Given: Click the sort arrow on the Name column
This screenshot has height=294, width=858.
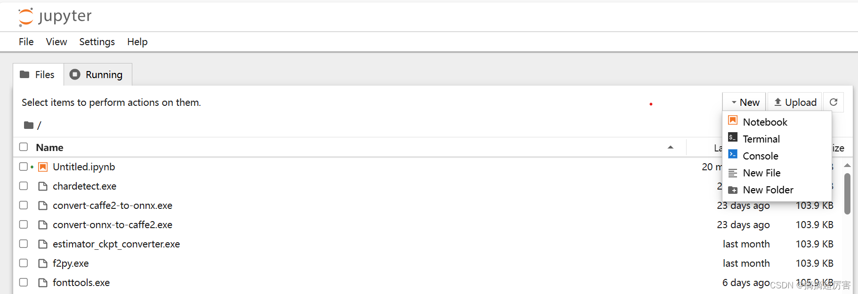Looking at the screenshot, I should [x=671, y=147].
